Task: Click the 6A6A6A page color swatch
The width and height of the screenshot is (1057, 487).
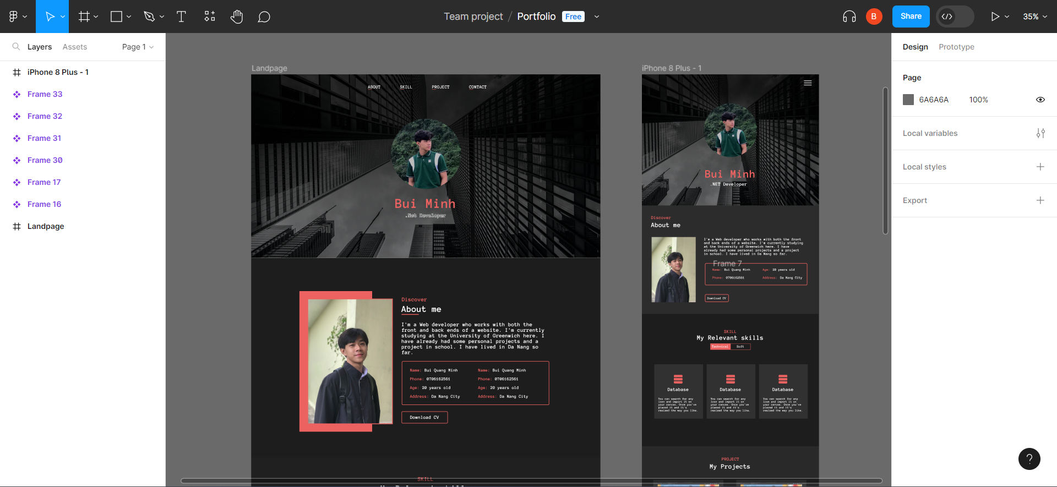Action: coord(908,100)
